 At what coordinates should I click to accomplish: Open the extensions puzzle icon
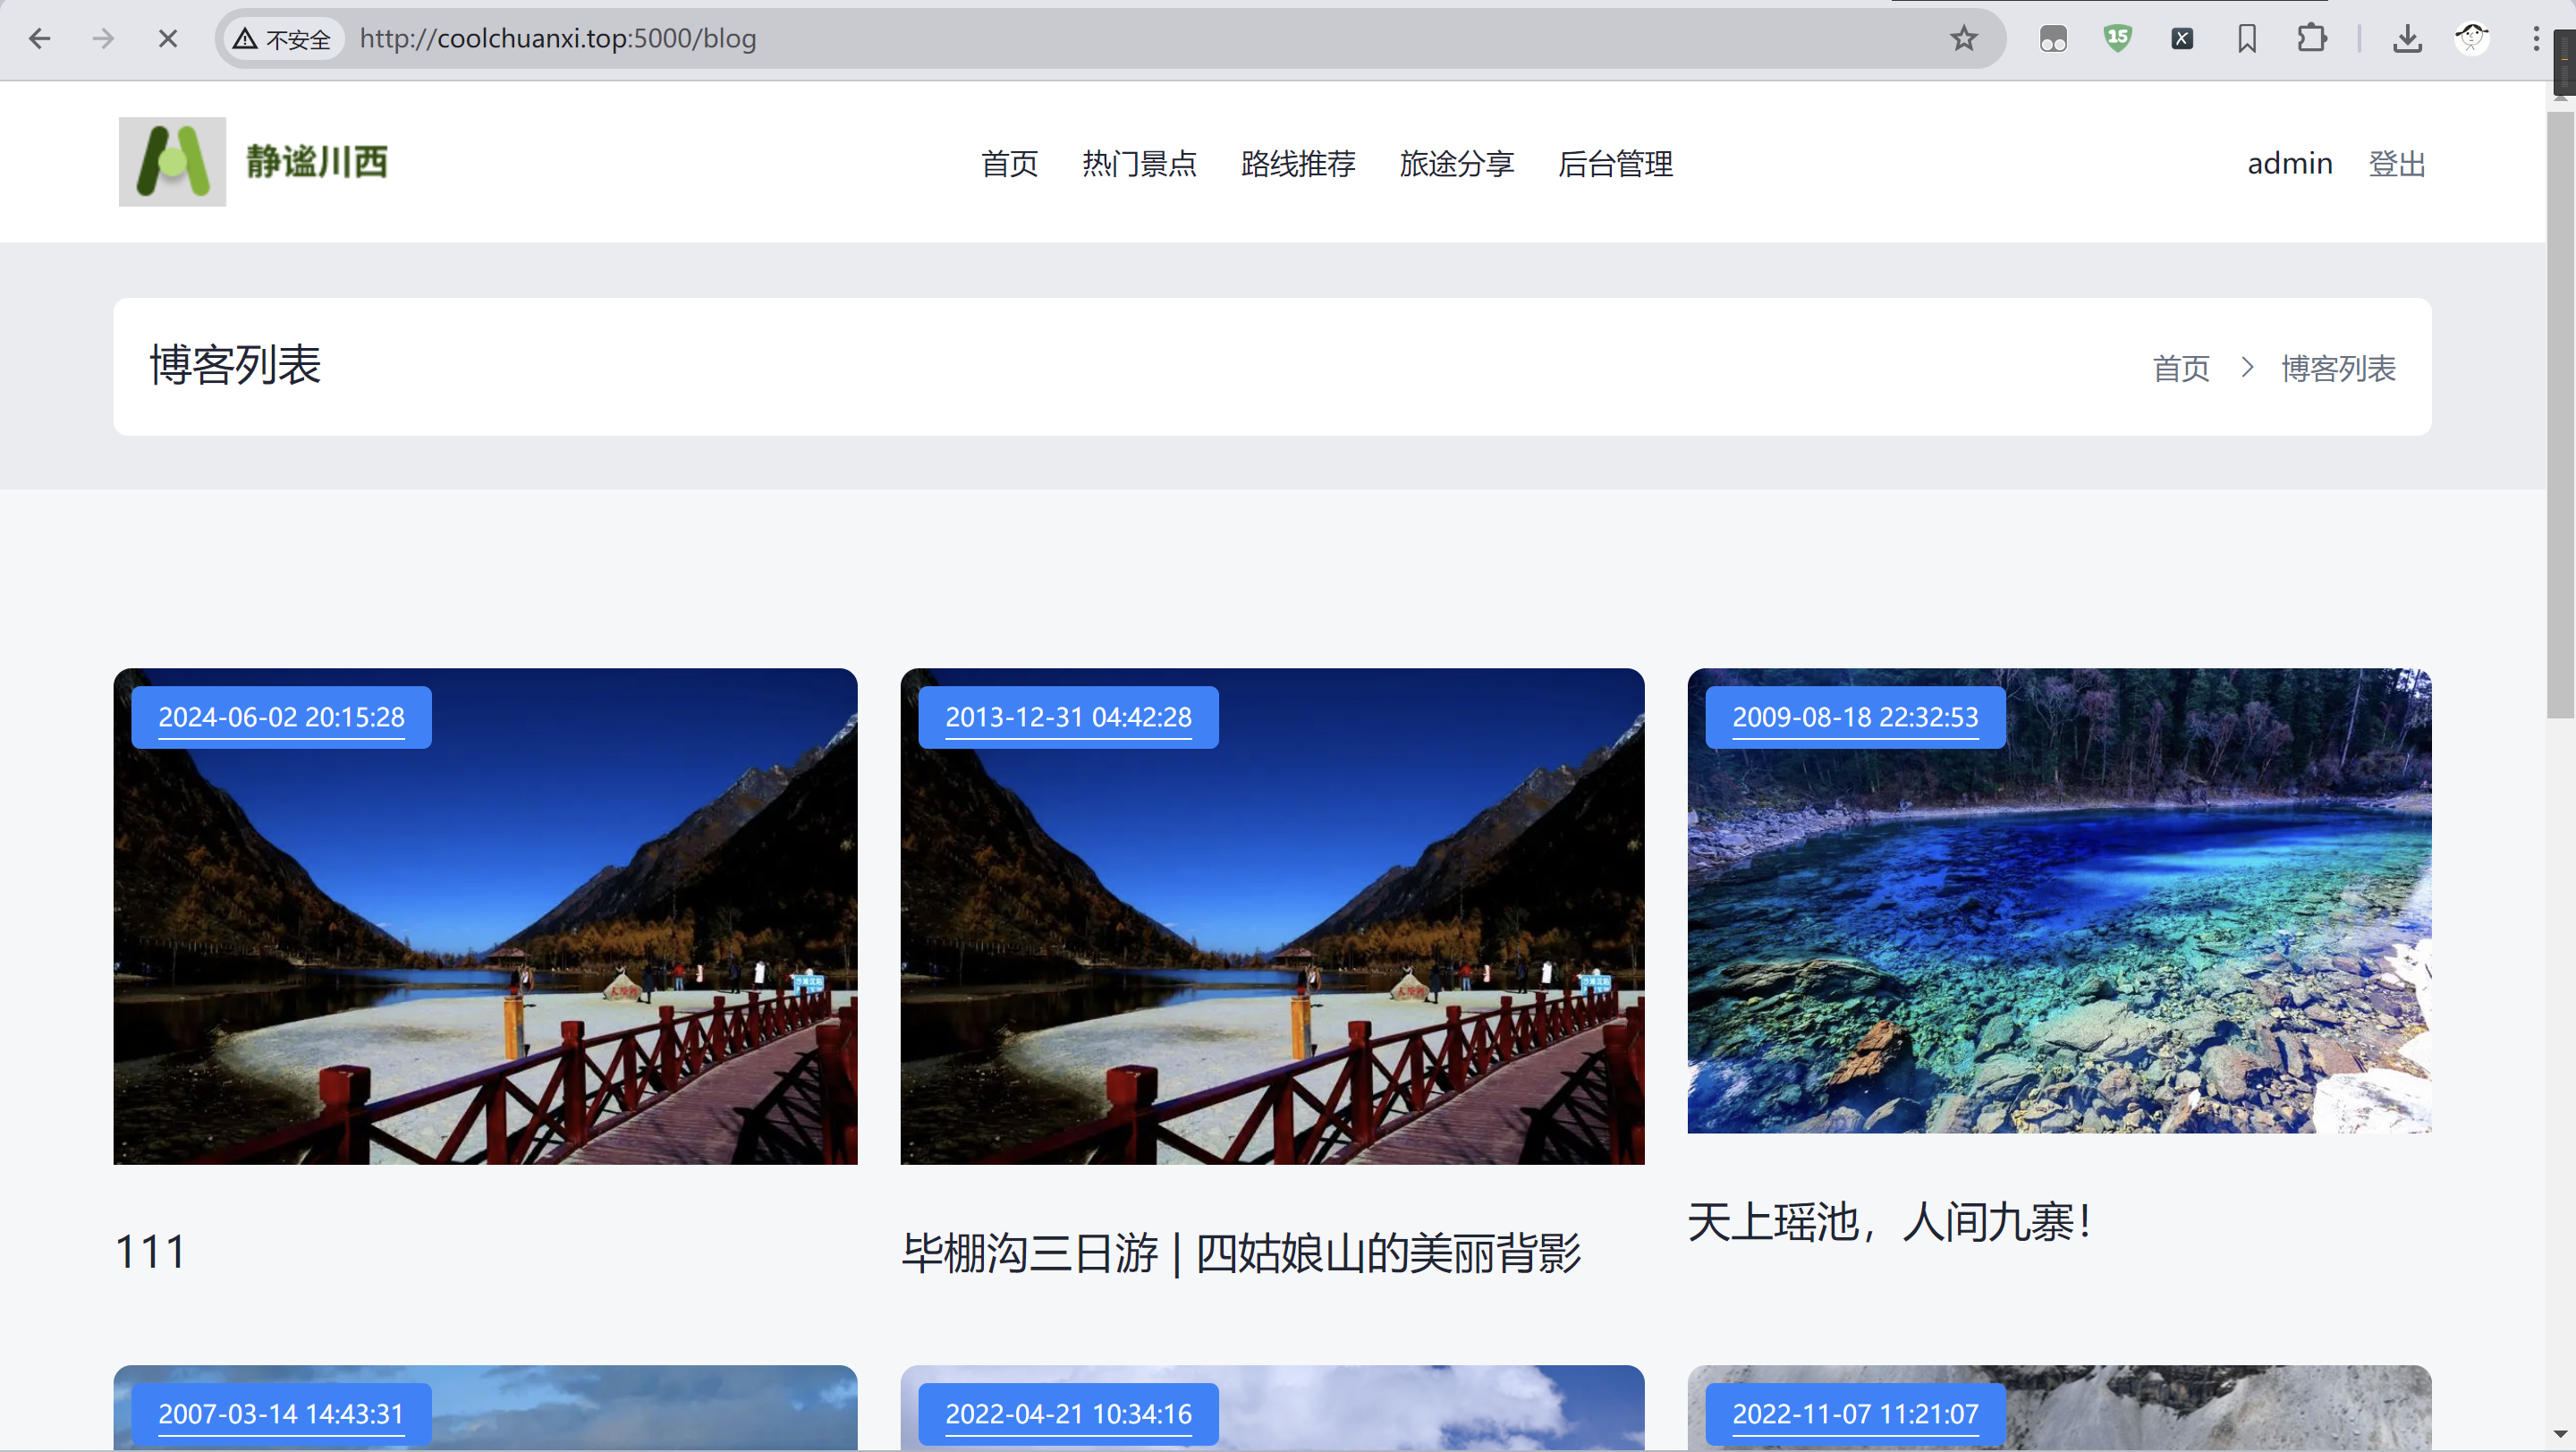pyautogui.click(x=2311, y=39)
